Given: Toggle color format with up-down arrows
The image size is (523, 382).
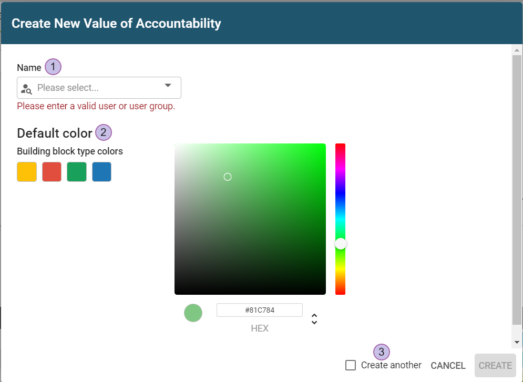Looking at the screenshot, I should (314, 319).
